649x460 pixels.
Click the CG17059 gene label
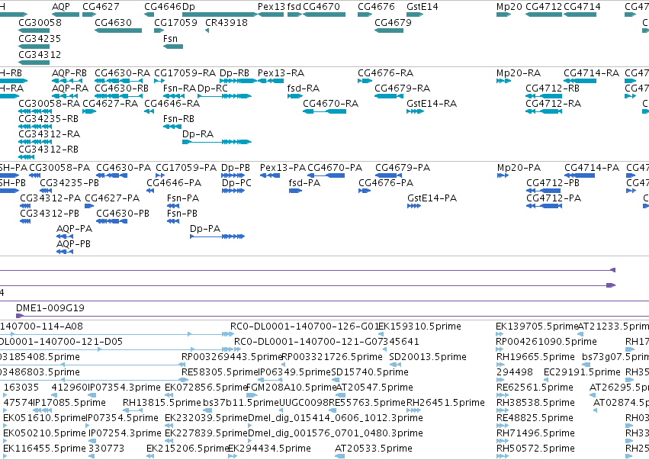click(x=176, y=22)
